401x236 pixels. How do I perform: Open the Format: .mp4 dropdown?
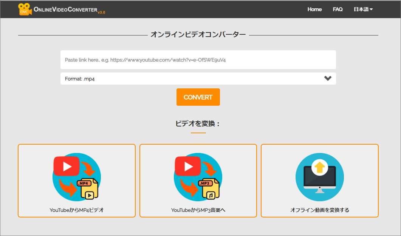pos(198,79)
